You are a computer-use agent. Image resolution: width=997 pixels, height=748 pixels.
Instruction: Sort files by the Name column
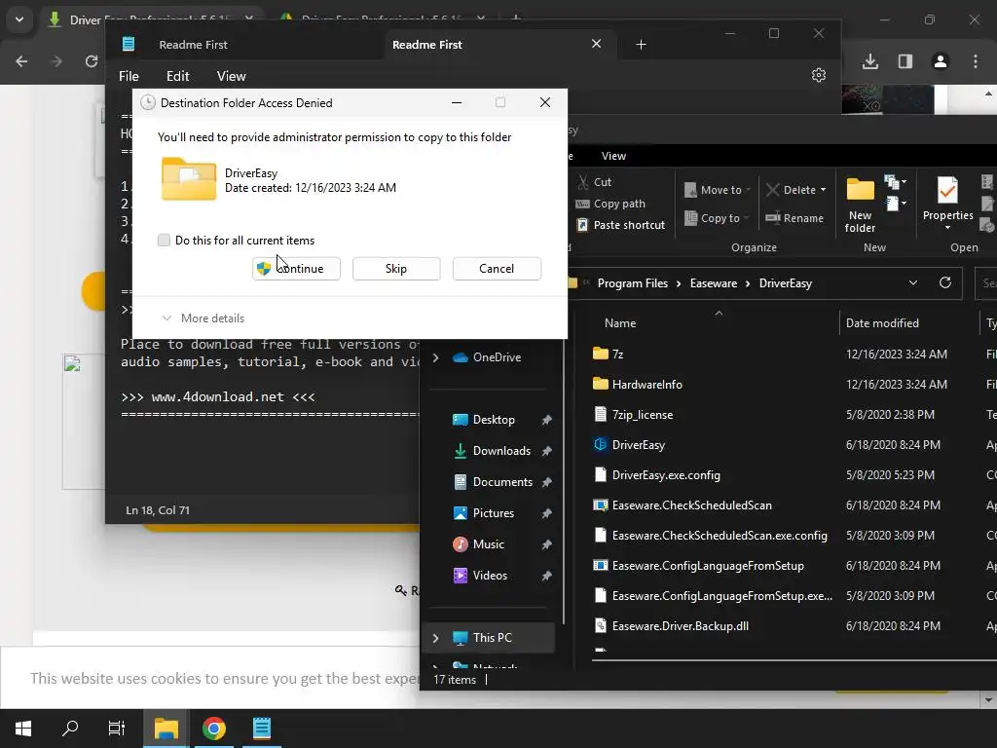[620, 323]
